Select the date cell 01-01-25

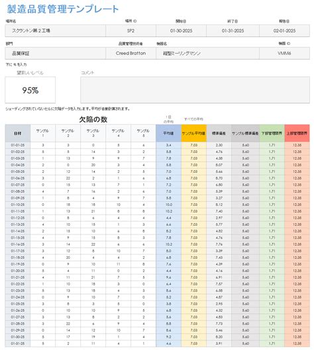pos(18,145)
